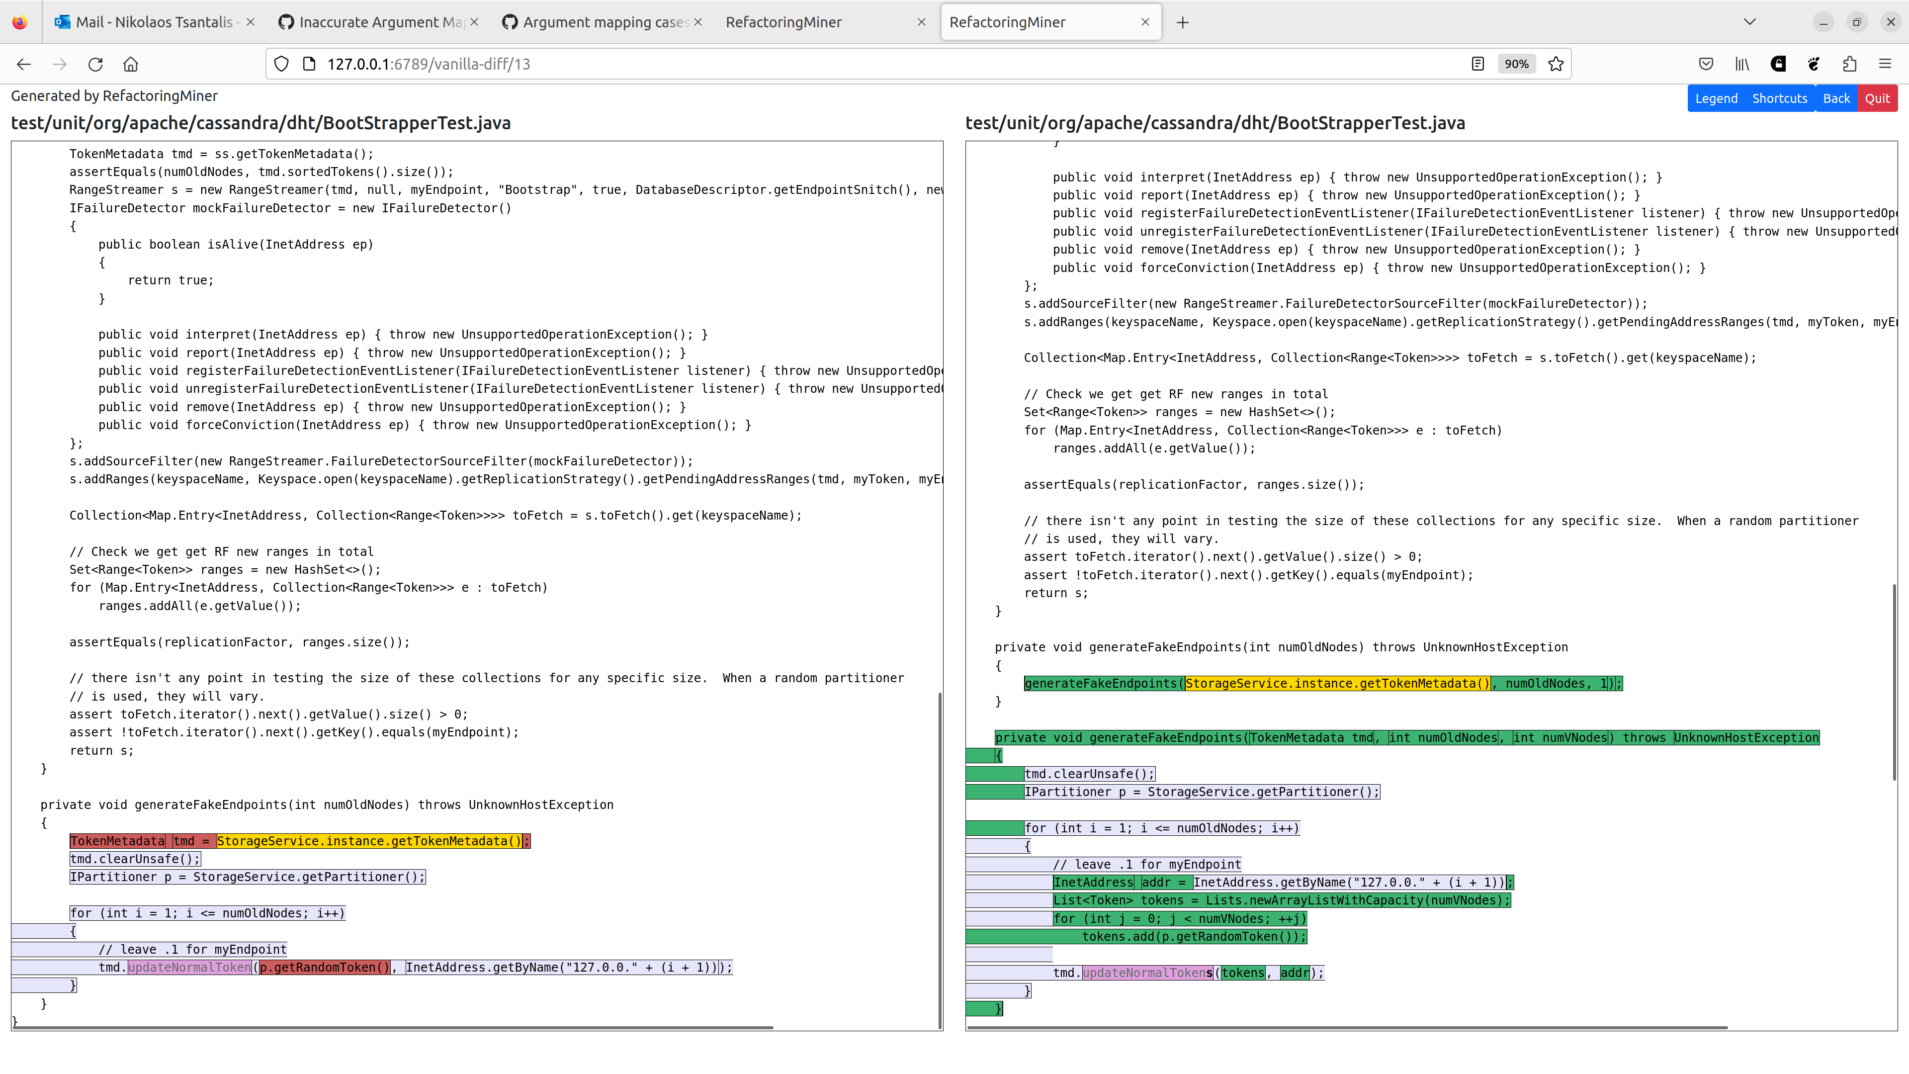
Task: Open Reader View for the diff page
Action: tap(1477, 64)
